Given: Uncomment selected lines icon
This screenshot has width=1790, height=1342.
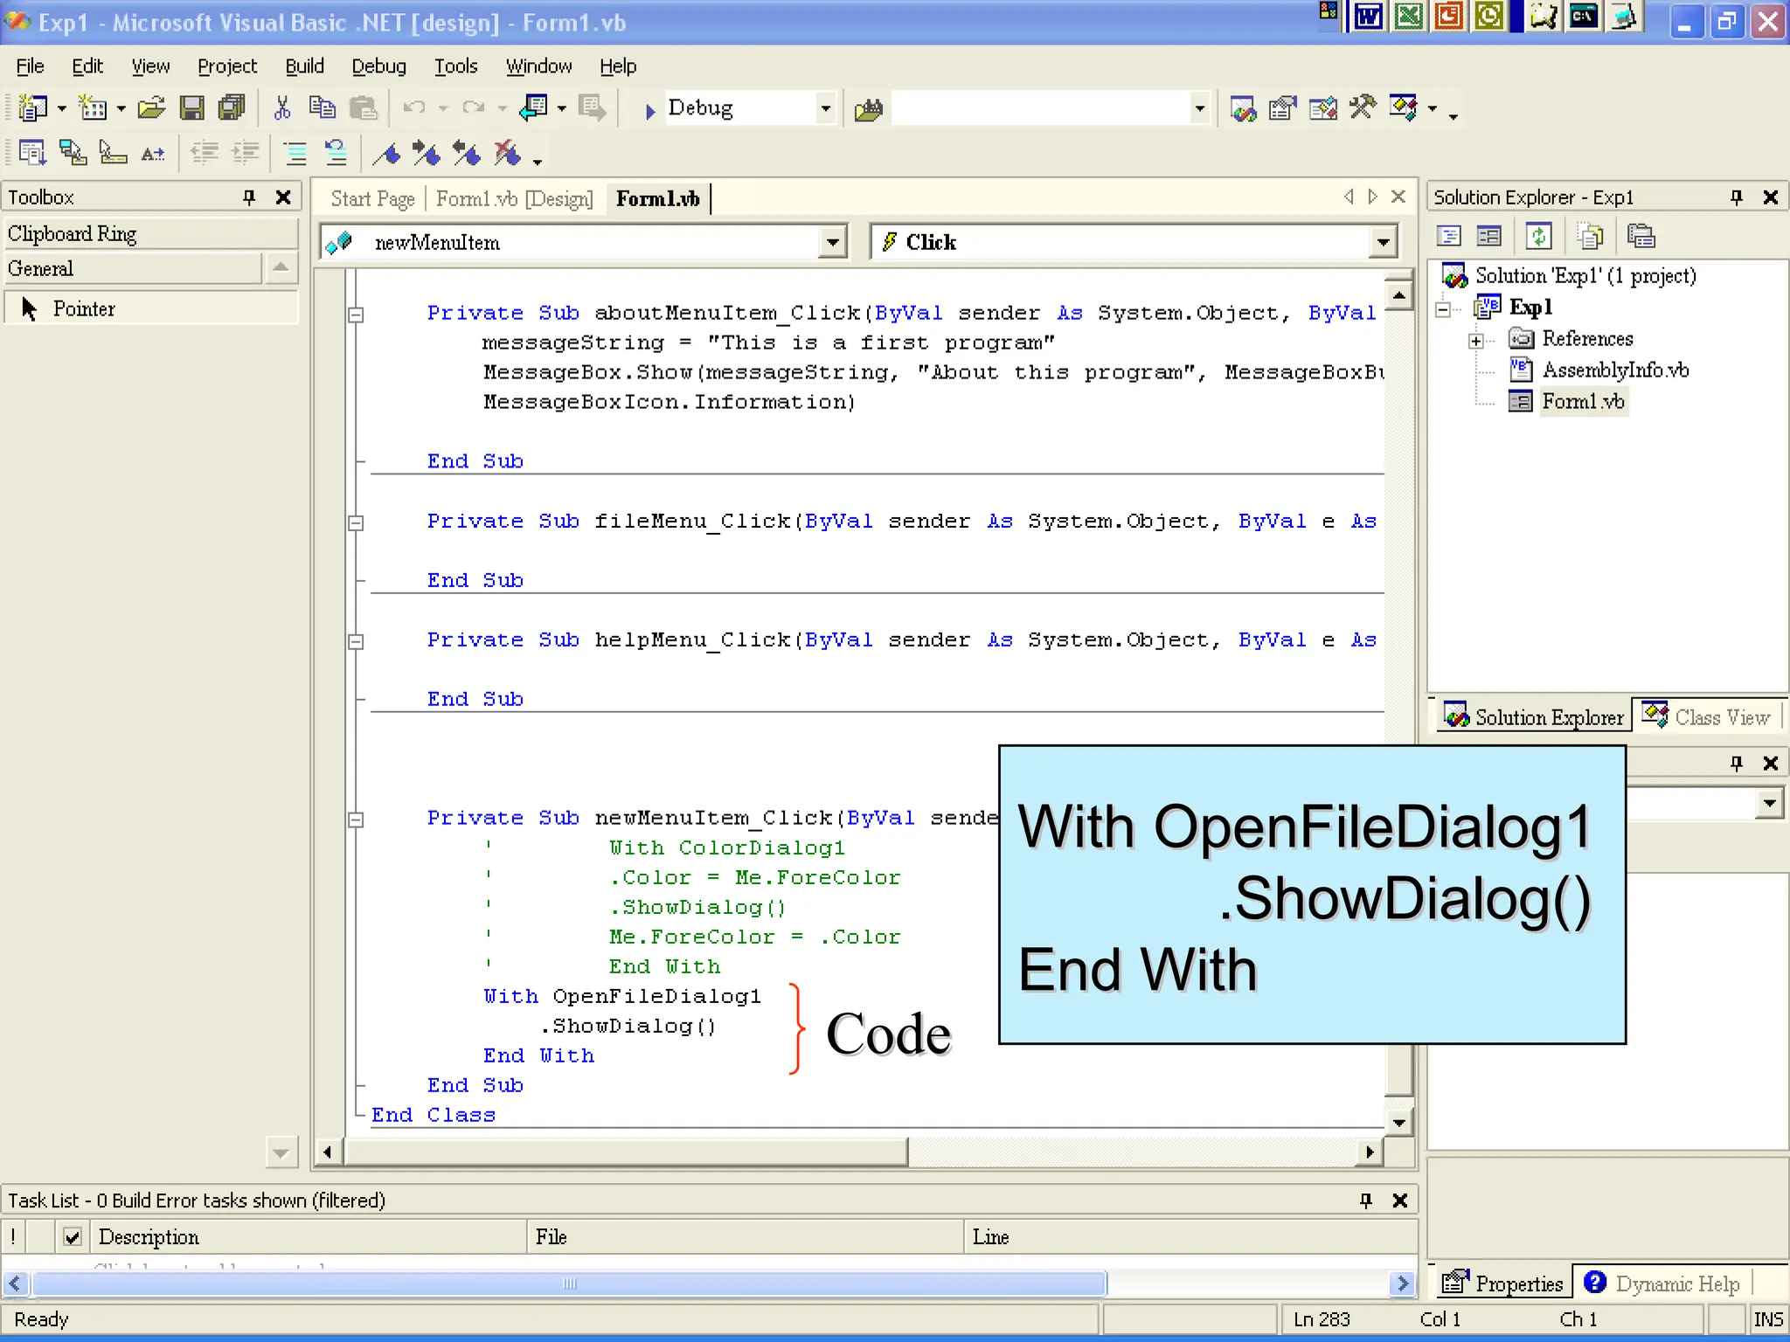Looking at the screenshot, I should pyautogui.click(x=336, y=154).
